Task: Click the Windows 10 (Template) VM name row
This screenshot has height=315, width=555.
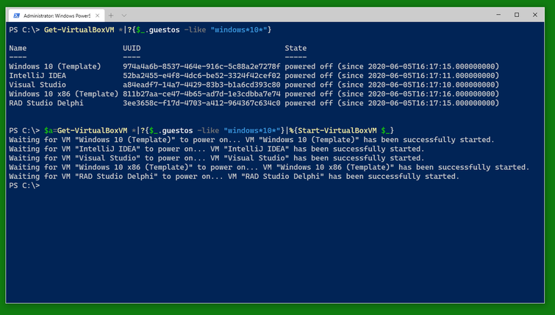Action: (55, 67)
